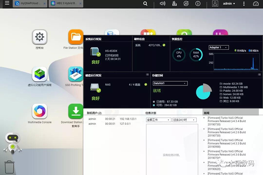Click the user profile avatar icon

[x=215, y=3]
